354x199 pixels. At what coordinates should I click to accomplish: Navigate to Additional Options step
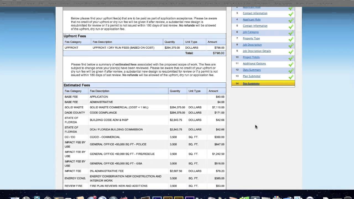click(x=254, y=64)
